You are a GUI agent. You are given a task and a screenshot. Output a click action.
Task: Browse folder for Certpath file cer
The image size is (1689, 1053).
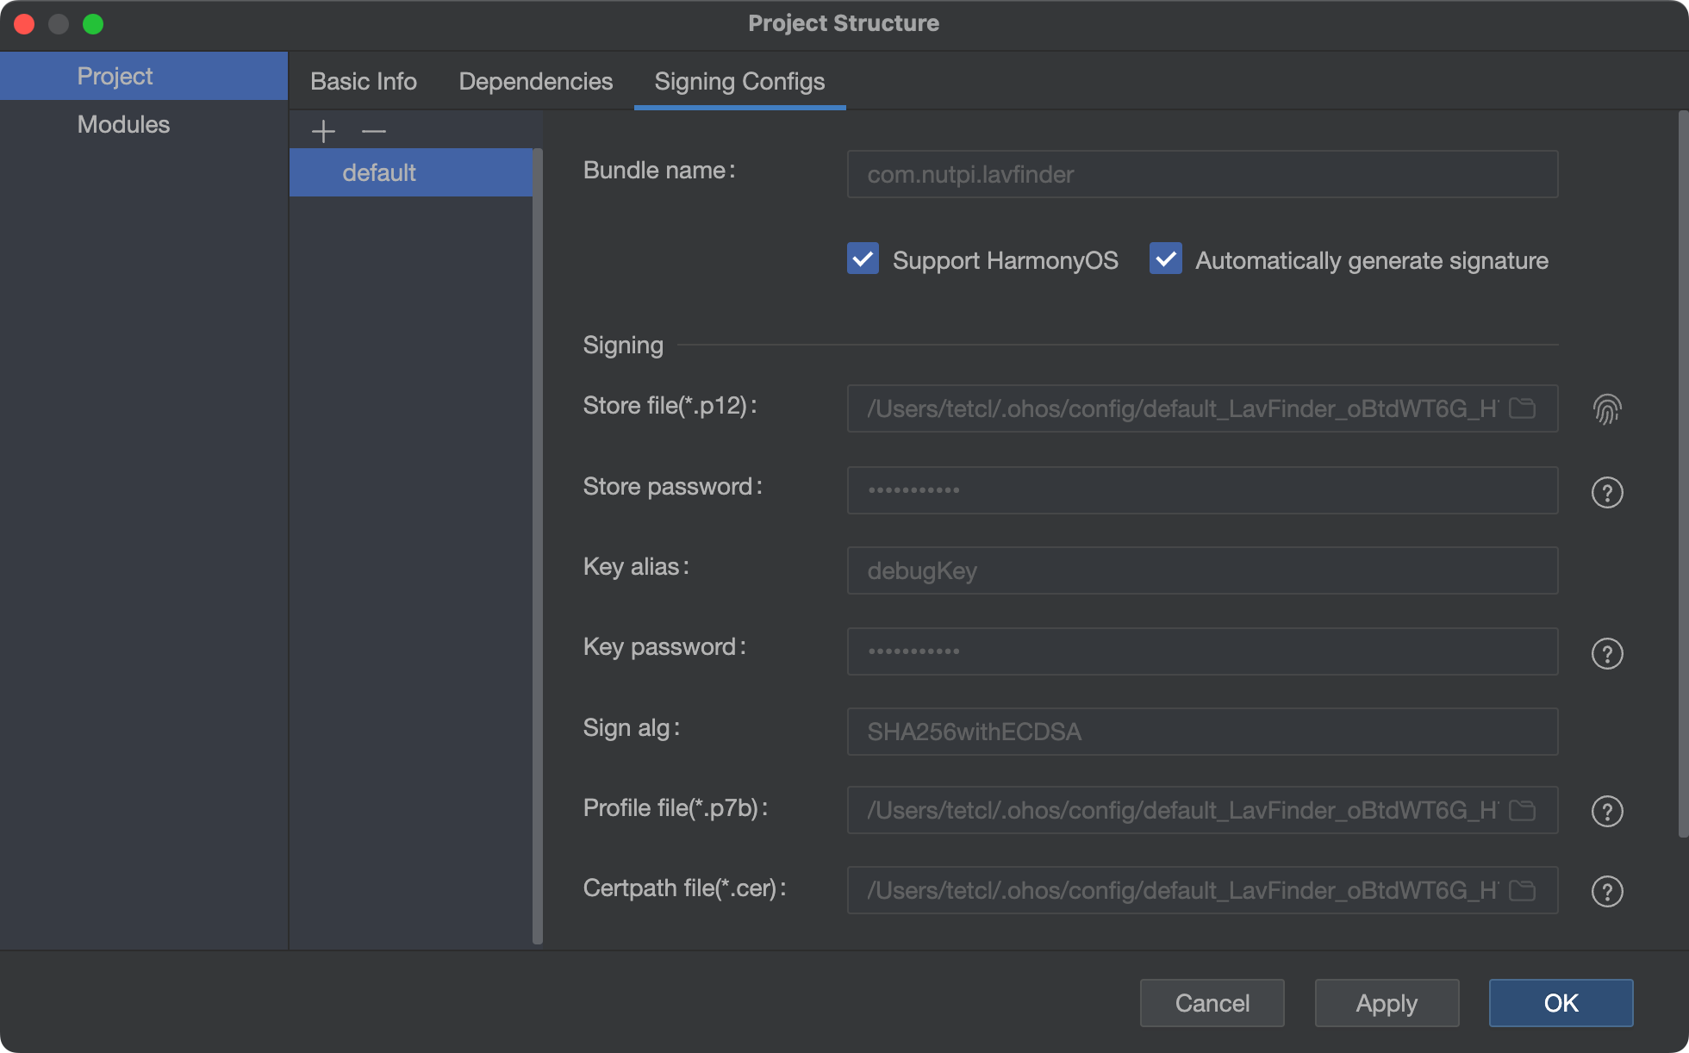click(1523, 890)
